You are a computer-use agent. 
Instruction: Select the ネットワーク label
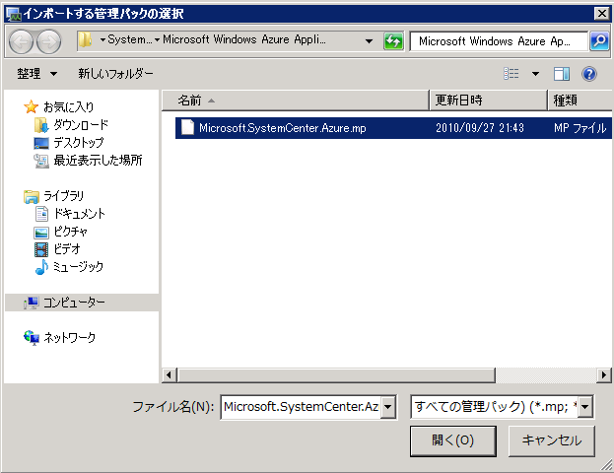pos(69,338)
